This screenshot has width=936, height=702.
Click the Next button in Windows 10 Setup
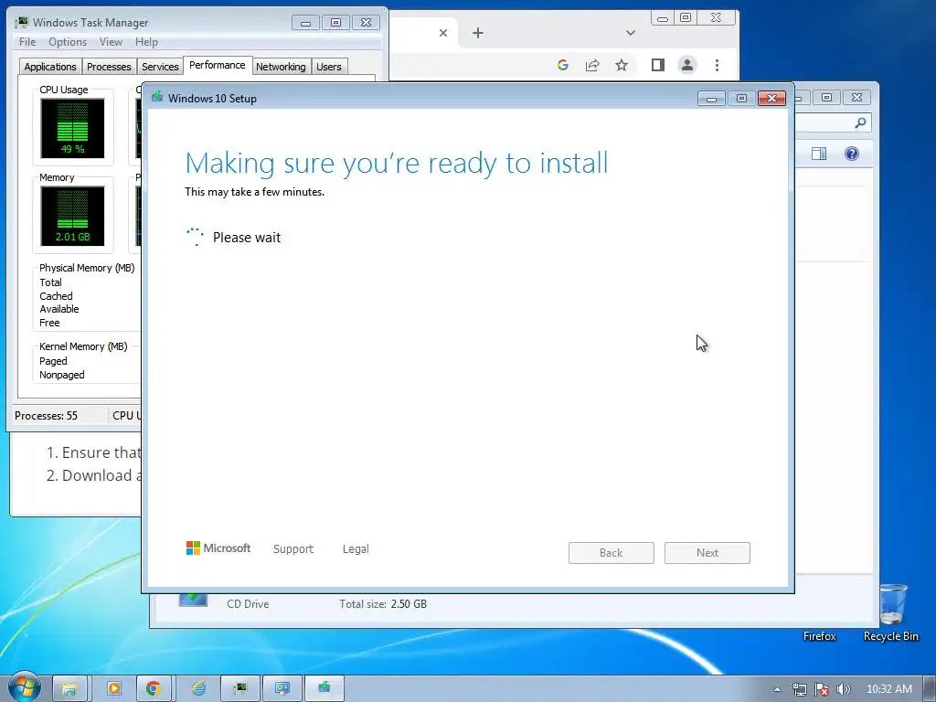[707, 553]
